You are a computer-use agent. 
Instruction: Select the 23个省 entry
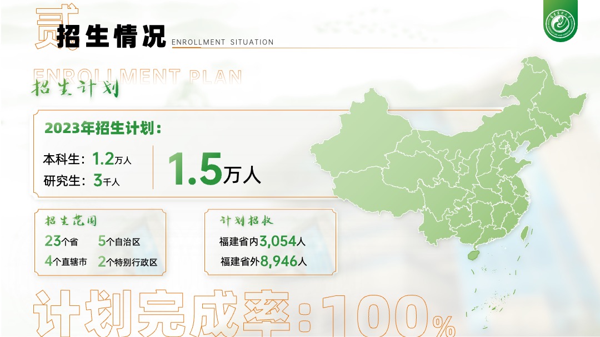click(x=61, y=241)
